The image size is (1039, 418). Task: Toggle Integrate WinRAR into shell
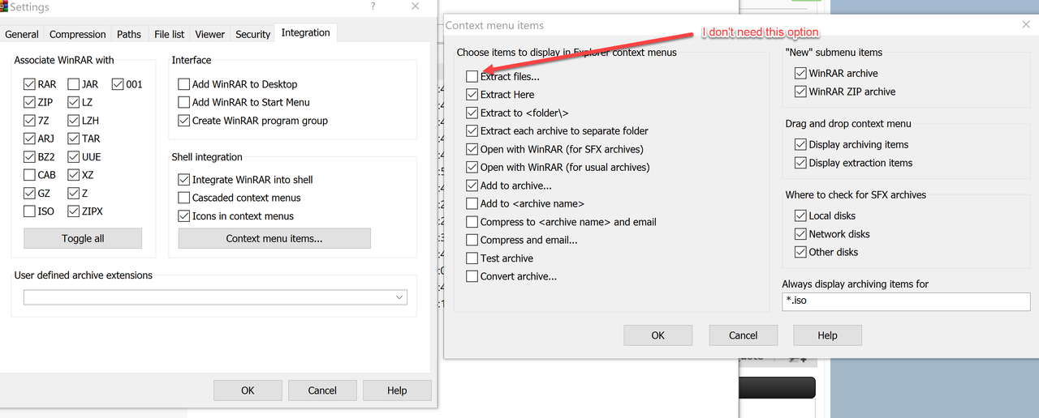point(184,180)
